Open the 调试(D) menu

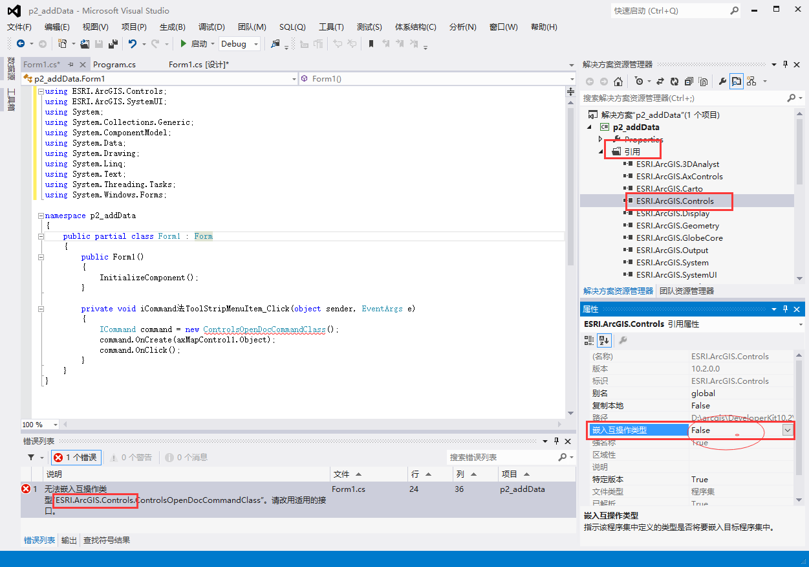pos(211,27)
